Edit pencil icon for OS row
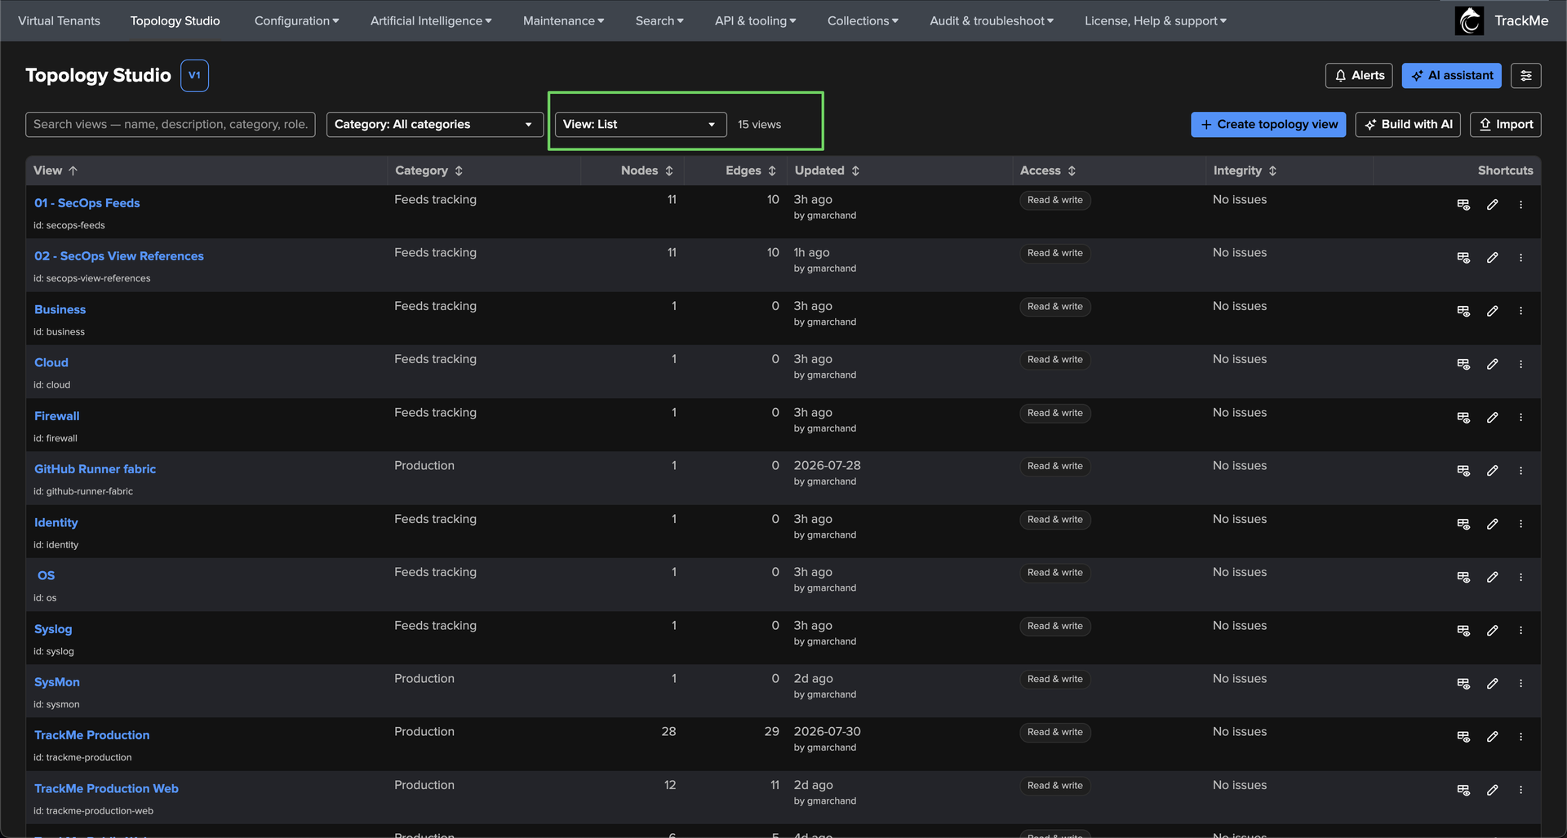1567x838 pixels. point(1492,577)
